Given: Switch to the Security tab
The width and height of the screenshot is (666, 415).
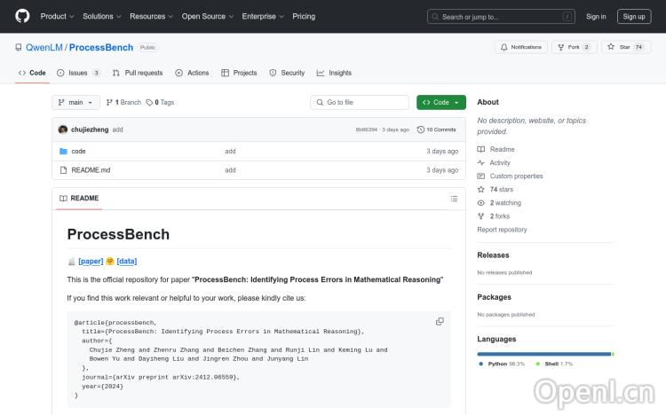Looking at the screenshot, I should click(287, 73).
